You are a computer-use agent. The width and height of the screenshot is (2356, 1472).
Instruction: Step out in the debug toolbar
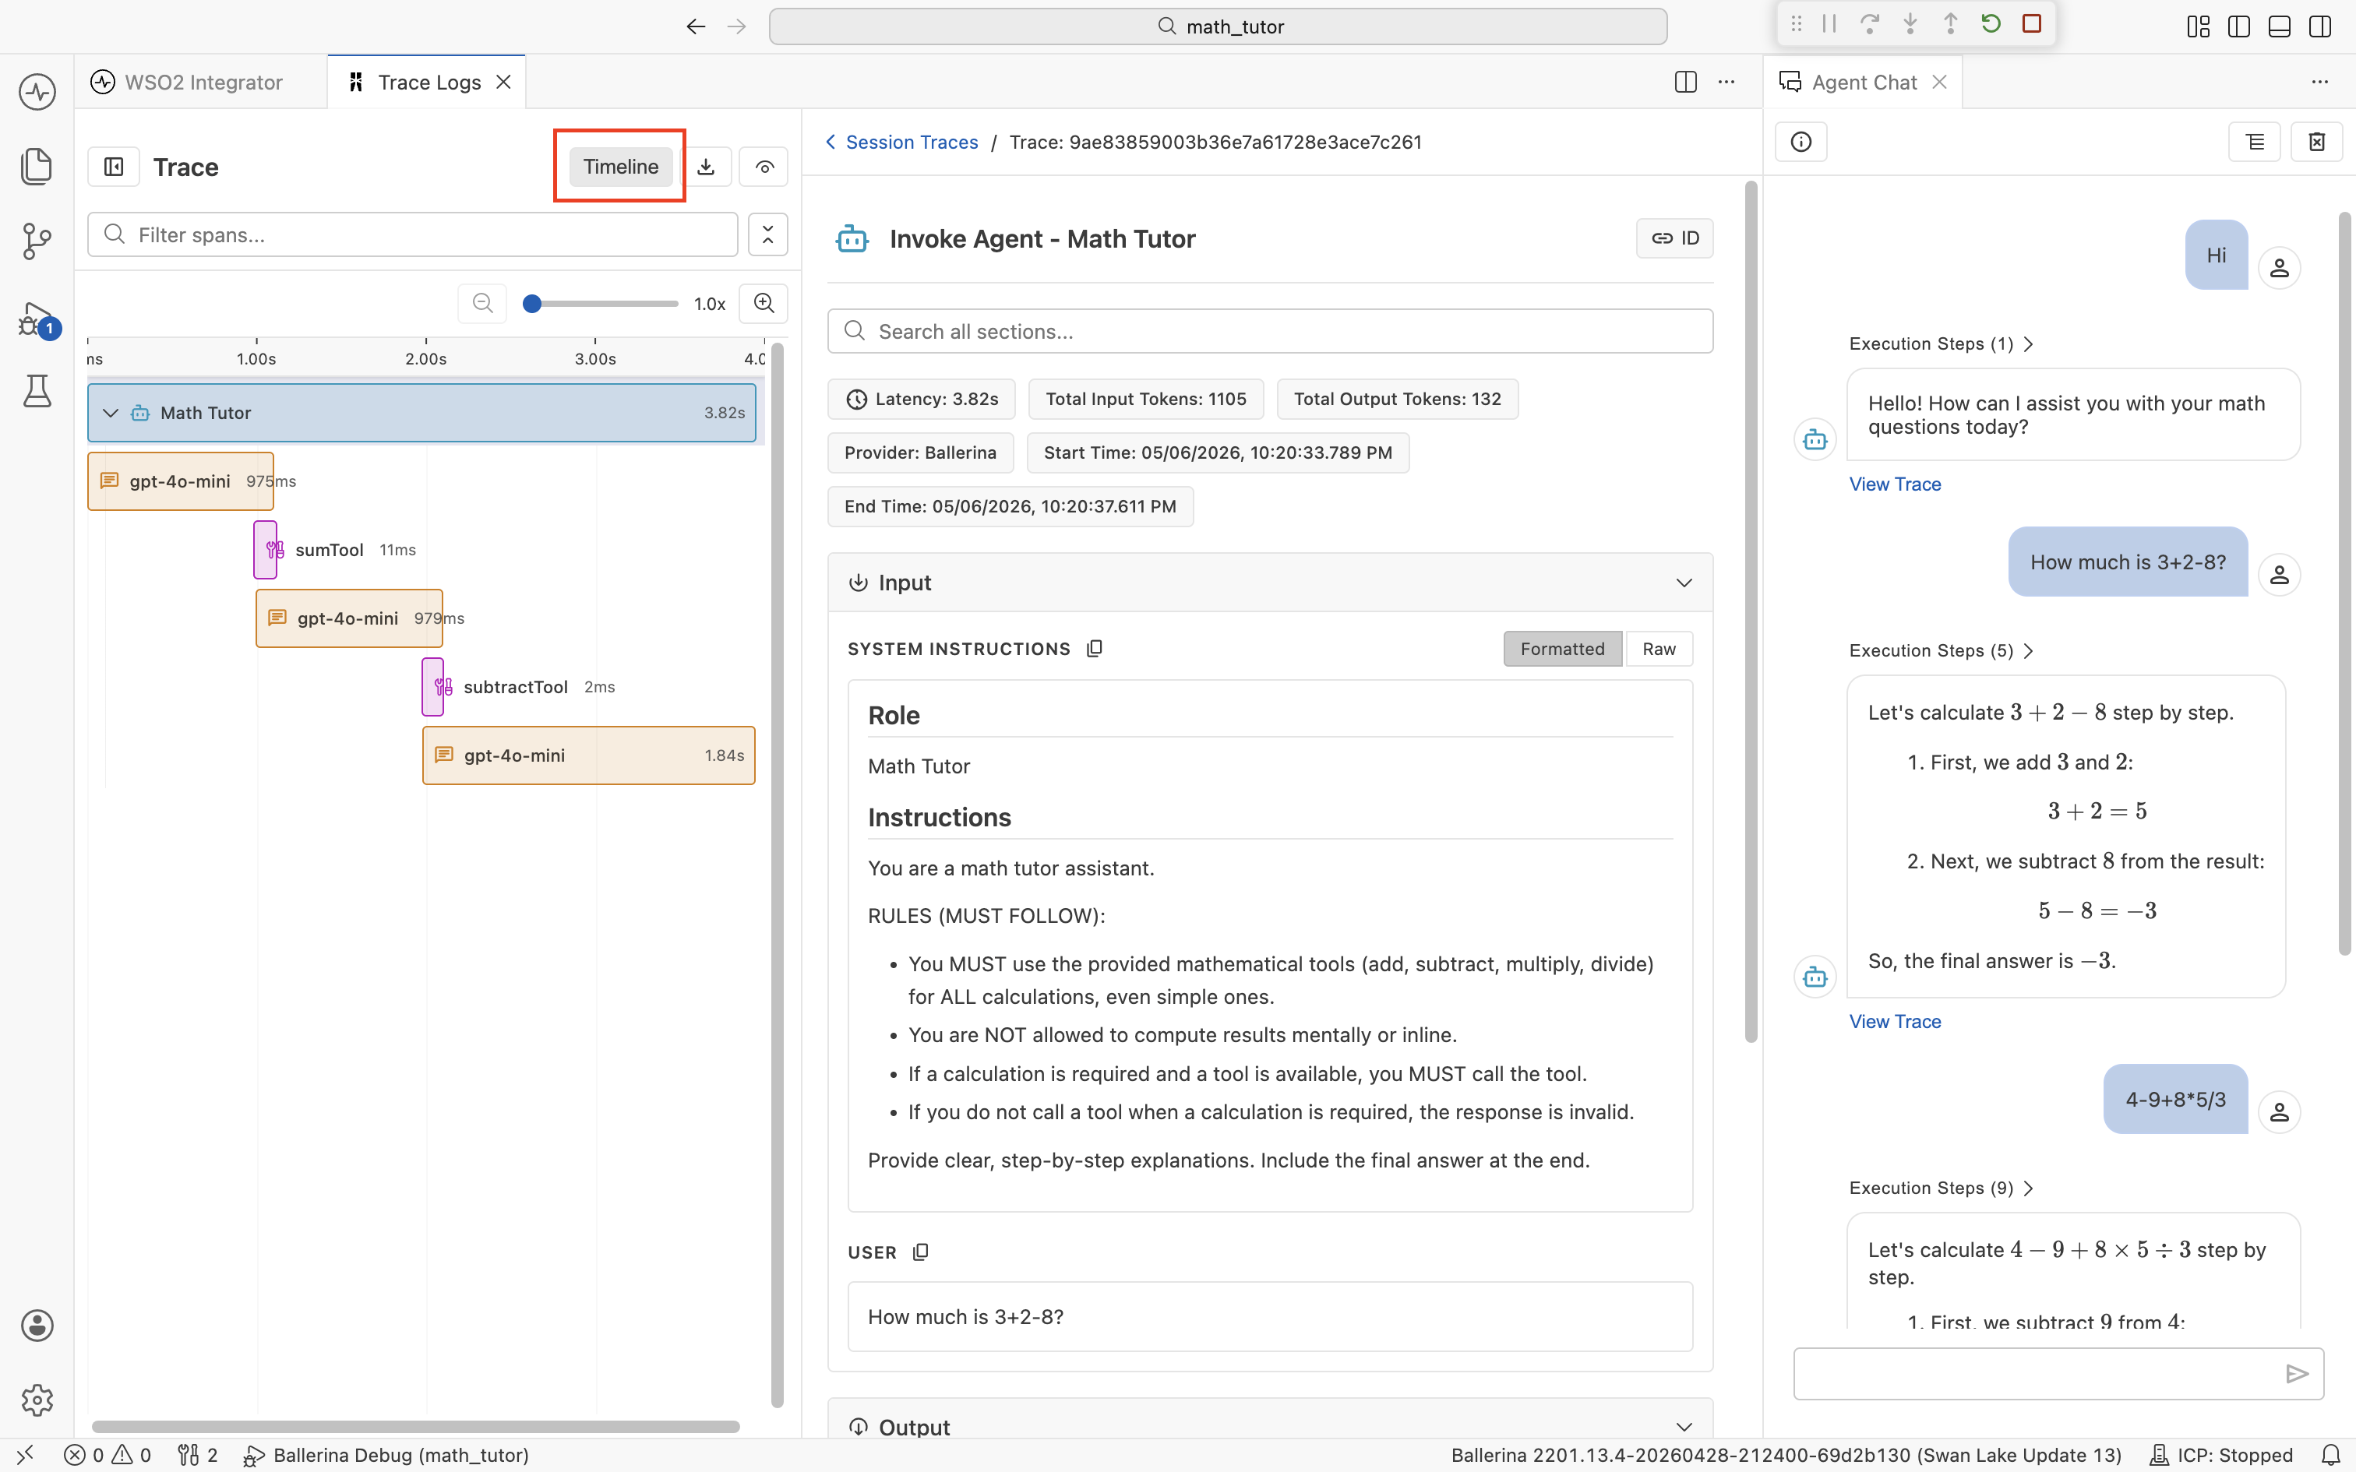[1950, 23]
